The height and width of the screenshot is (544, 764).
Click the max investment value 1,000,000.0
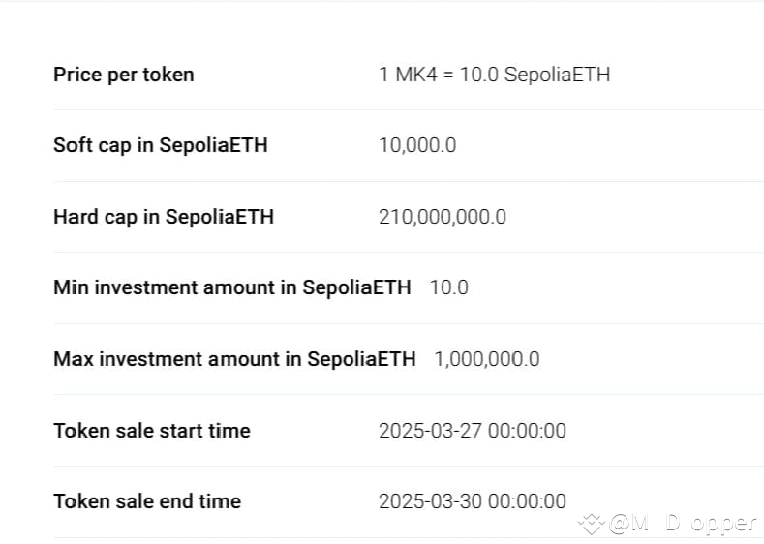(487, 359)
